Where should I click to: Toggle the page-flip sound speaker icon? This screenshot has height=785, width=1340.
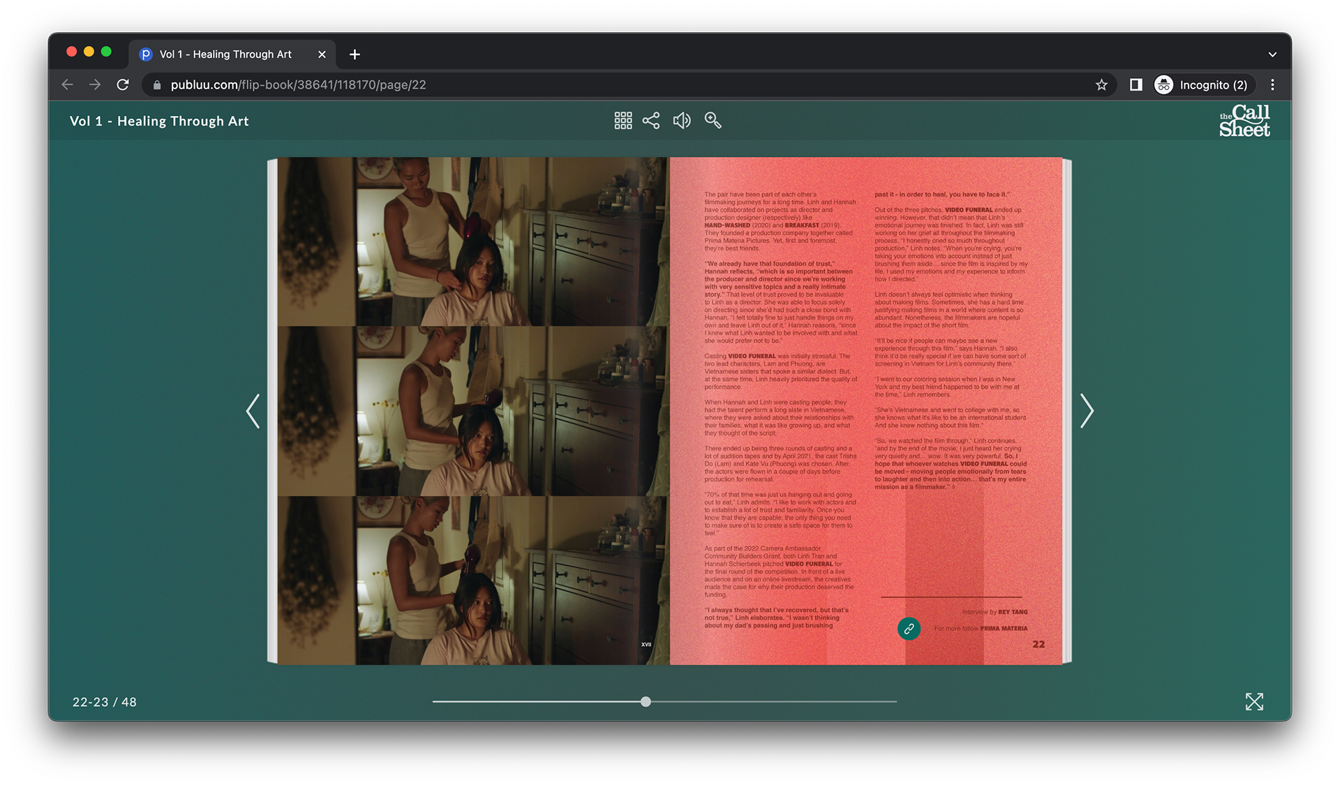point(681,121)
